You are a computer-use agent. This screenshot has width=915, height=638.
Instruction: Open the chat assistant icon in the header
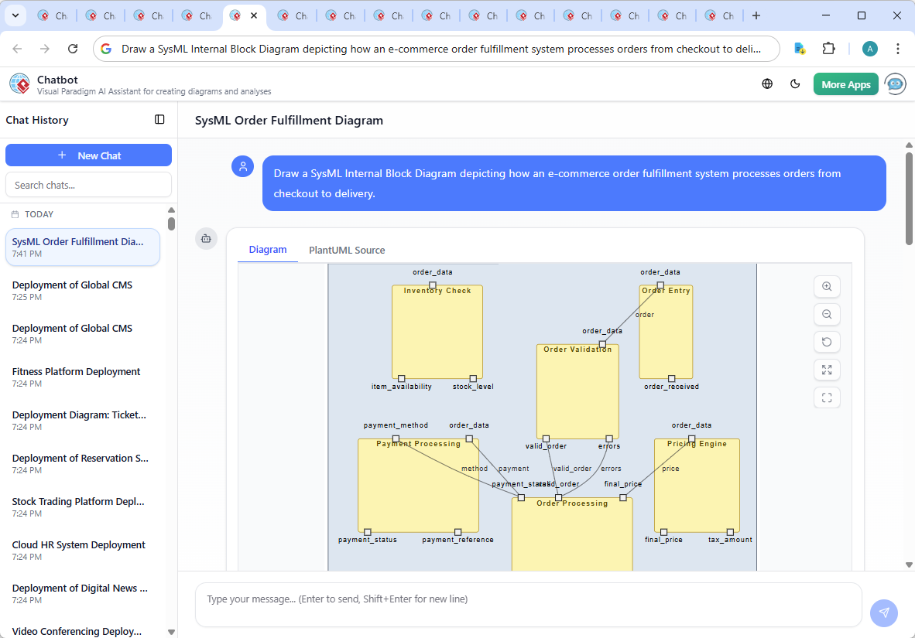[x=896, y=84]
